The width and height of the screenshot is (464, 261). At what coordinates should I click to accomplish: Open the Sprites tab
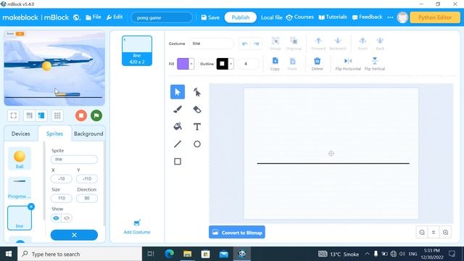click(x=54, y=133)
